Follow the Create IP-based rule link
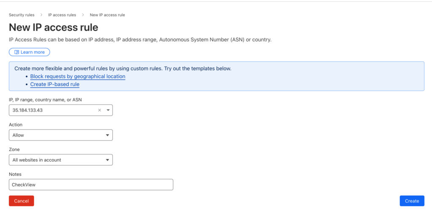This screenshot has height=218, width=432. (x=55, y=84)
